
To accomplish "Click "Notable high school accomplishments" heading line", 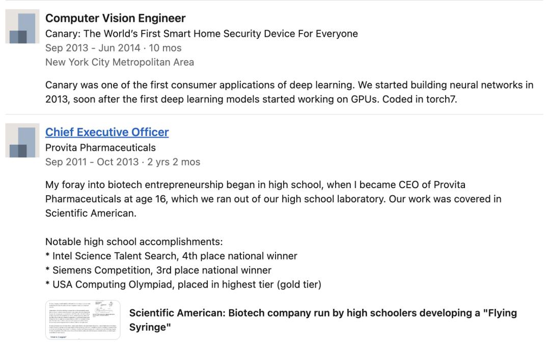I will pos(134,242).
